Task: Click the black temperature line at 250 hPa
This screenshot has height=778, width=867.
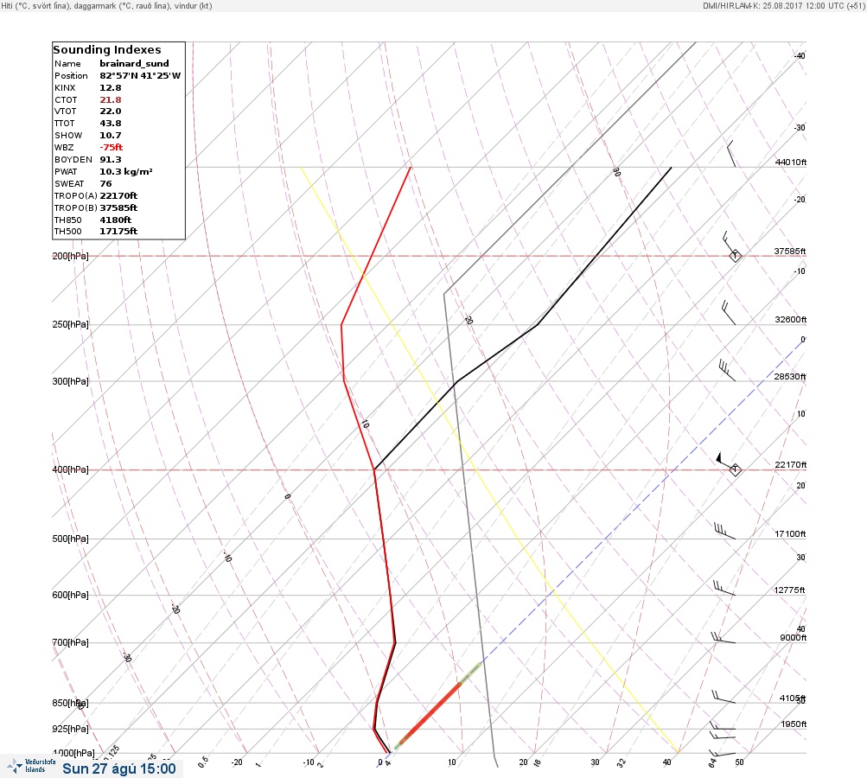Action: [x=537, y=324]
